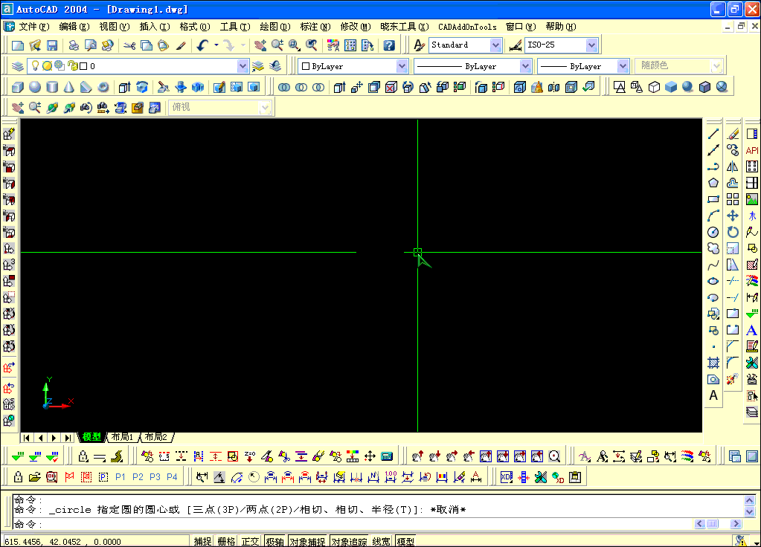This screenshot has height=547, width=761.
Task: Pick the Polygon draw tool
Action: (713, 183)
